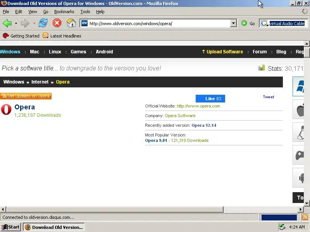Click horizontal scrollbar right arrow

(x=301, y=209)
